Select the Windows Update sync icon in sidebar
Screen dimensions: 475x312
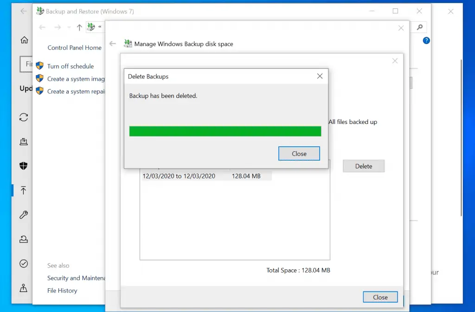23,117
